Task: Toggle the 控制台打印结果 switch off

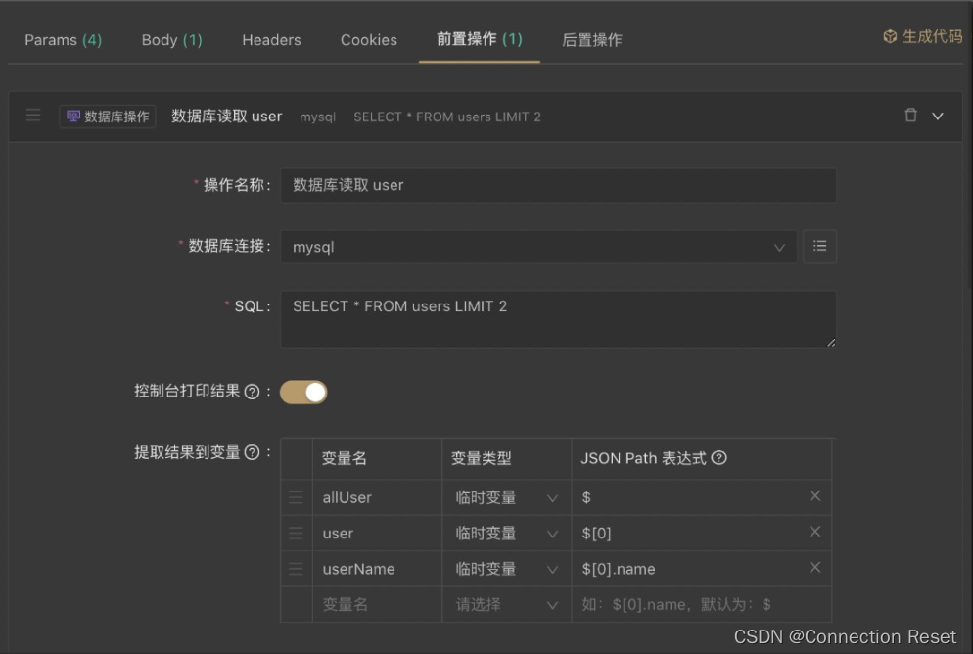Action: tap(303, 393)
